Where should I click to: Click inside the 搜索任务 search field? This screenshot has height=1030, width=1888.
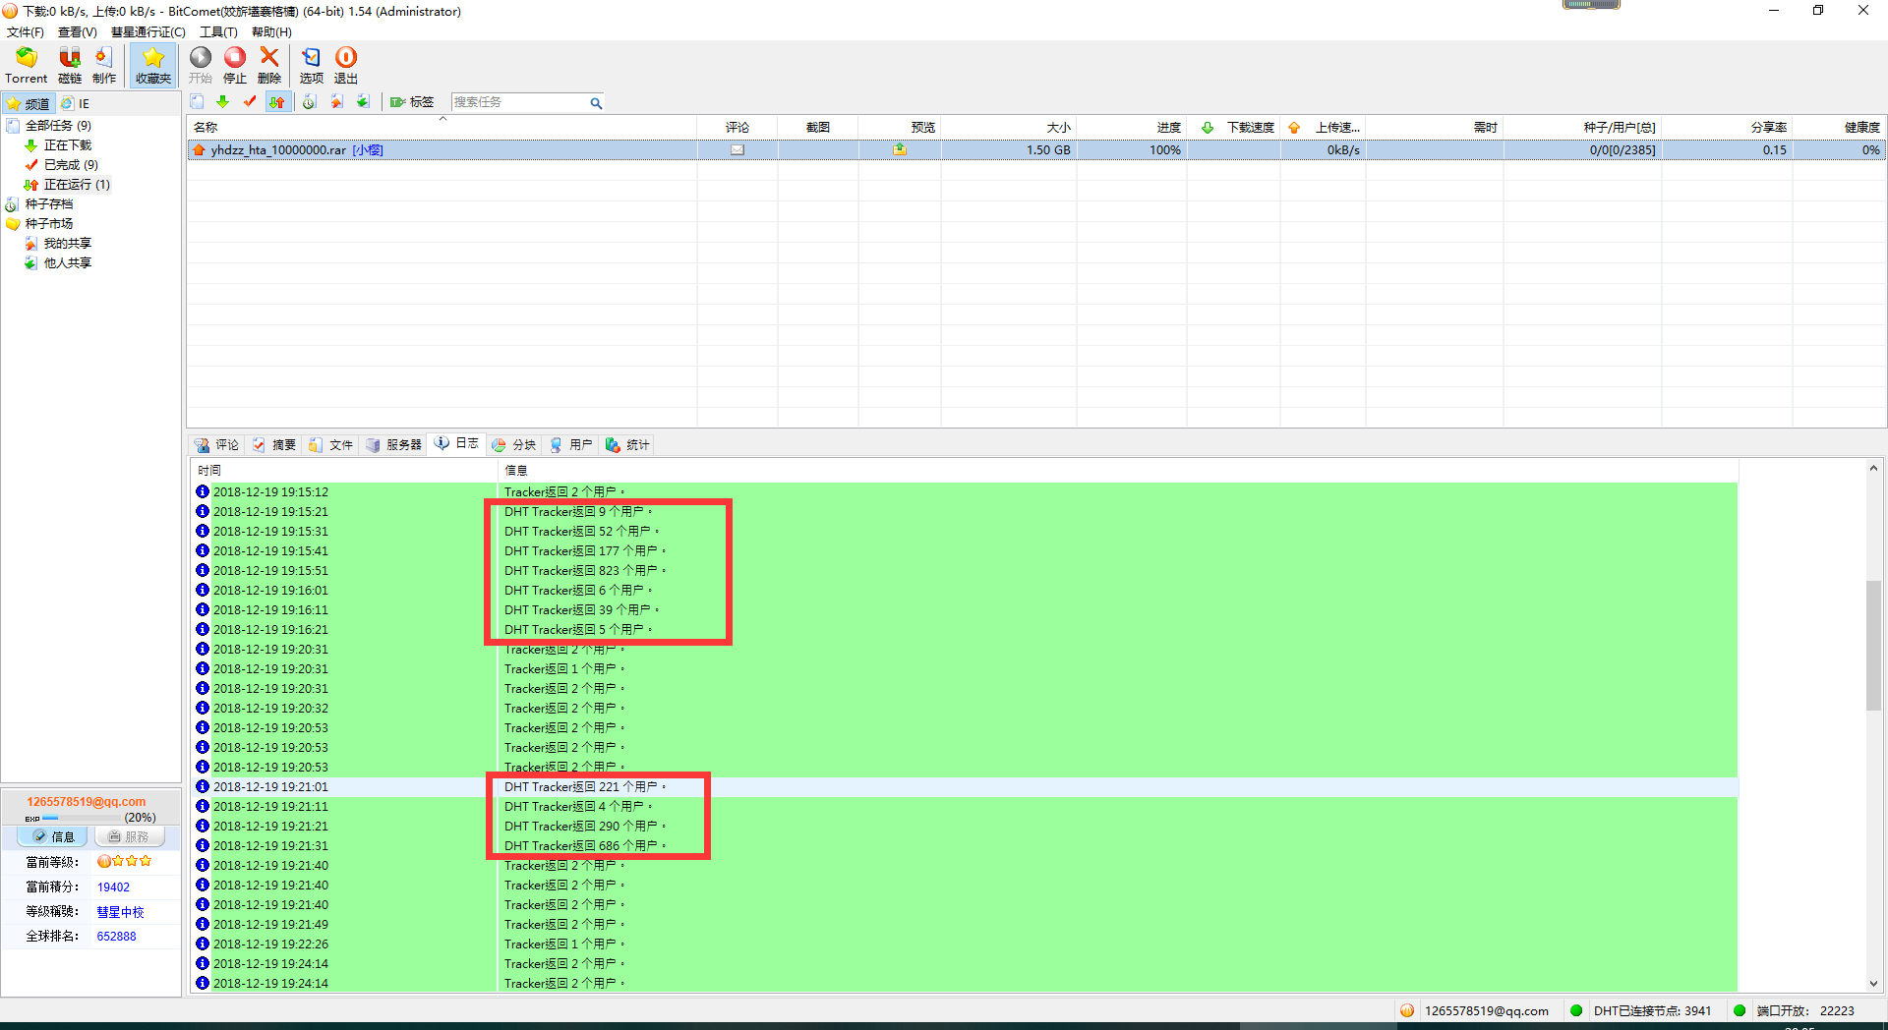[x=518, y=102]
